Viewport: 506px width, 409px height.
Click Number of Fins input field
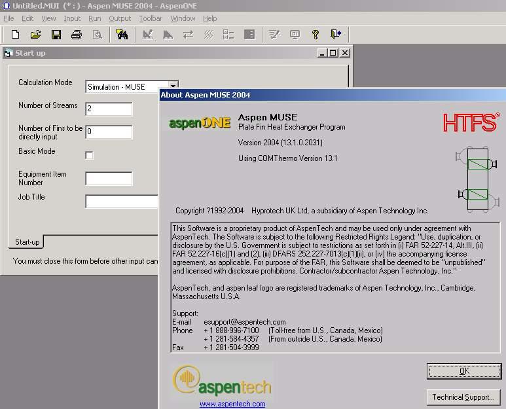(109, 132)
